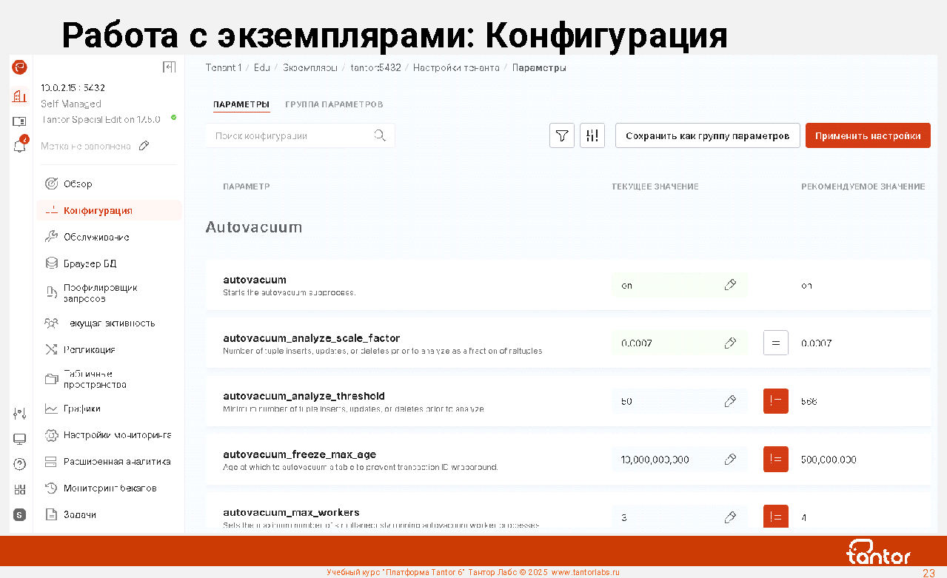947x578 pixels.
Task: Click the filter funnel icon
Action: point(562,136)
